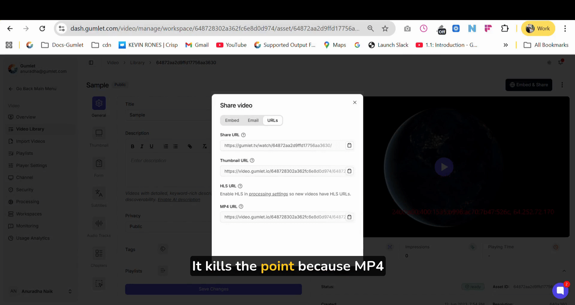
Task: Open the three-dot video options menu
Action: tap(562, 85)
